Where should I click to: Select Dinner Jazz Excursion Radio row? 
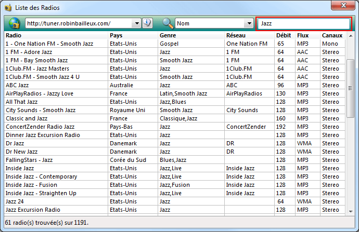click(x=174, y=135)
